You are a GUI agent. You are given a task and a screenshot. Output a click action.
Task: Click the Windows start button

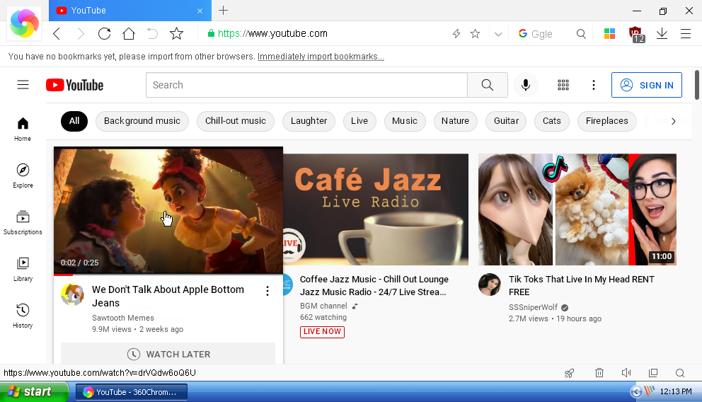[x=35, y=391]
